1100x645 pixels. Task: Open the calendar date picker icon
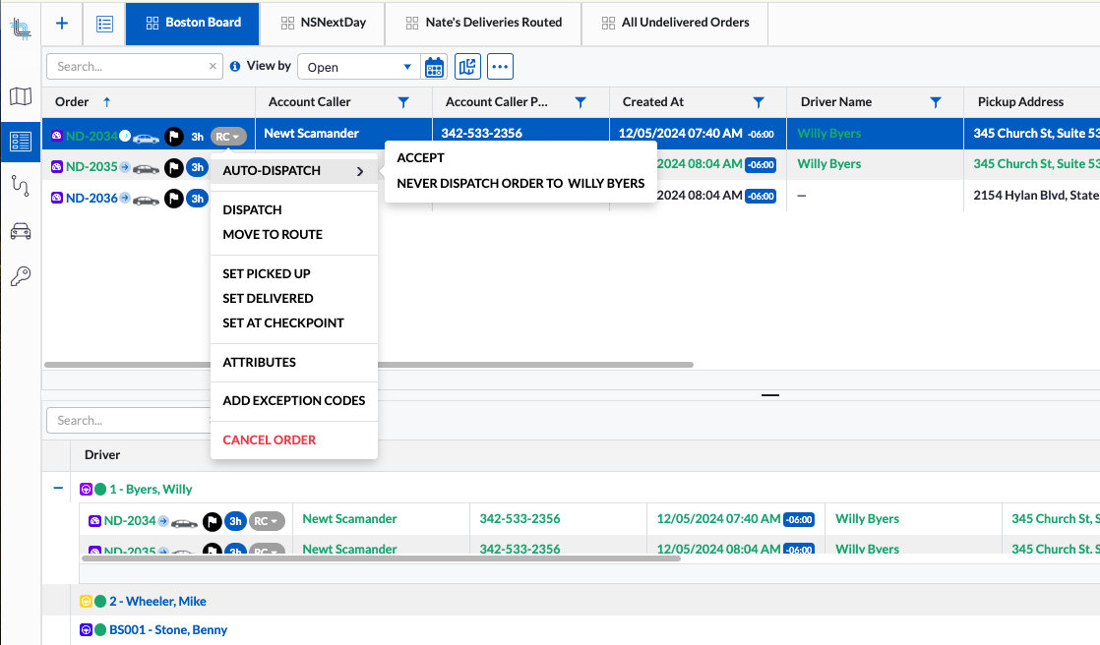[434, 67]
